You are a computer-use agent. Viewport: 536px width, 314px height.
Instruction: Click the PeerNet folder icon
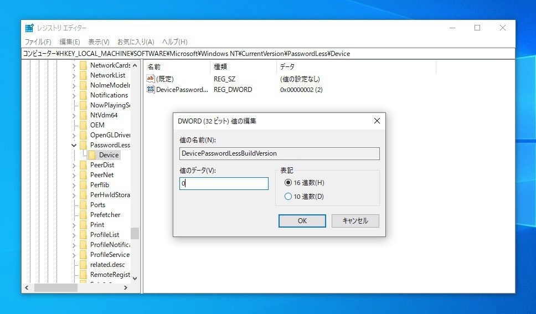click(x=84, y=175)
